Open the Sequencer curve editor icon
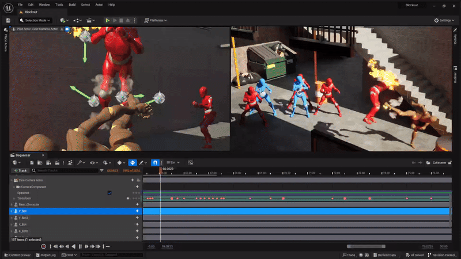This screenshot has height=259, width=461. [190, 163]
